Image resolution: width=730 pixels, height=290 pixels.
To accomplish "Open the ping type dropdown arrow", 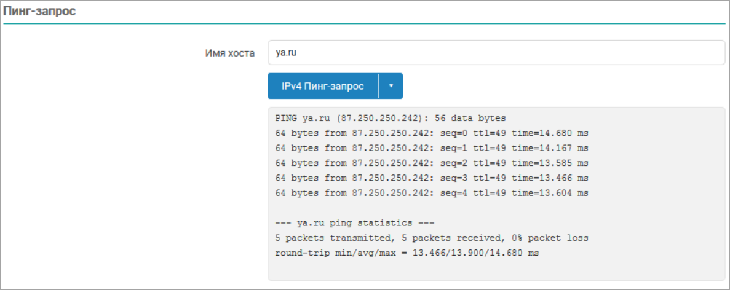I will [x=391, y=86].
